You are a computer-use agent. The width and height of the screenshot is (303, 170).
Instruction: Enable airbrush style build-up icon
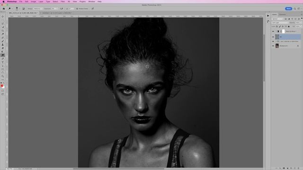62,8
